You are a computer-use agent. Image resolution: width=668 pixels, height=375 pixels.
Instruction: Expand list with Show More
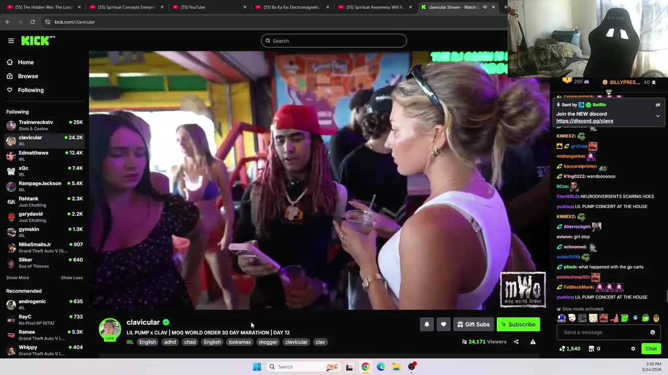[17, 278]
